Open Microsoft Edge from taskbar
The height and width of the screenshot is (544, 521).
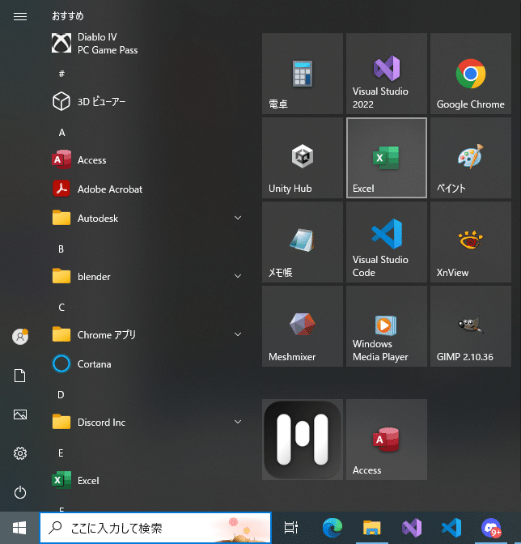point(332,528)
